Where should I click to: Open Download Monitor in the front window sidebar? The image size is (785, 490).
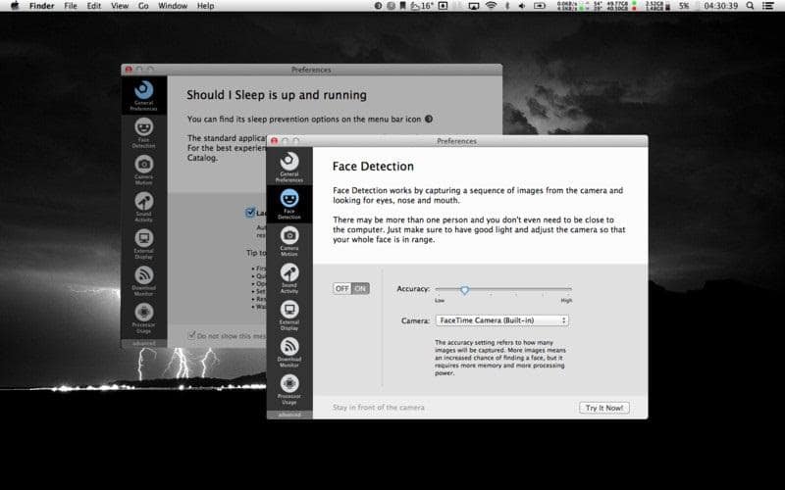288,351
